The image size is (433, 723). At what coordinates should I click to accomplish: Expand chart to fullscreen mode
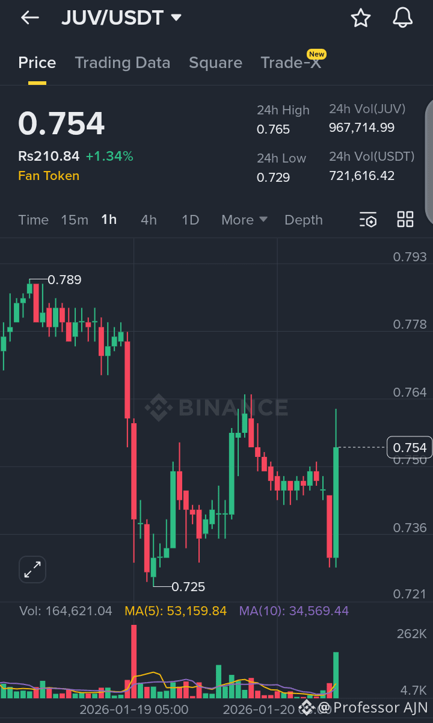[x=32, y=569]
